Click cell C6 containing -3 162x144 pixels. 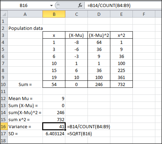tap(76, 56)
